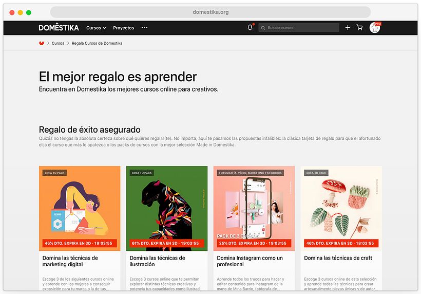Screen dimensions: 421x294
Task: Go to Cursos breadcrumb link
Action: click(x=58, y=43)
